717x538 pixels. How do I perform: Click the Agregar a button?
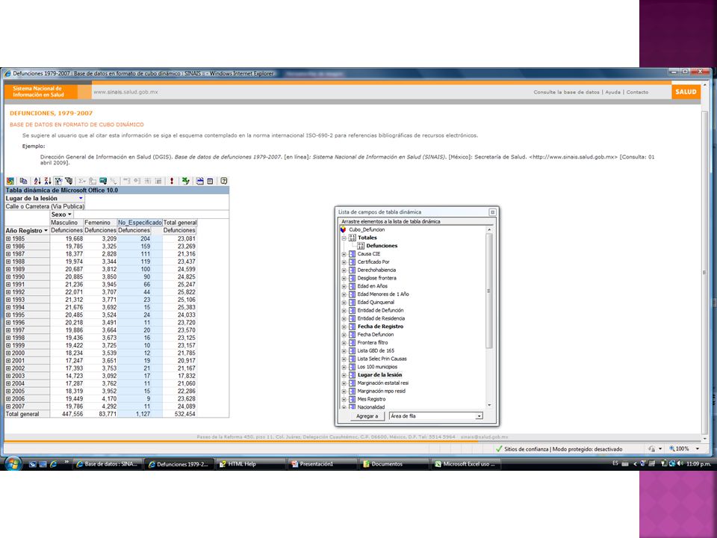click(x=367, y=416)
